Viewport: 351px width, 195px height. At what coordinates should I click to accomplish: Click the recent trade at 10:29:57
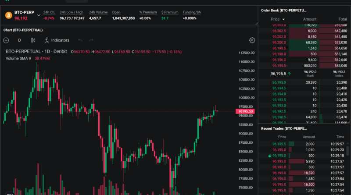(x=303, y=144)
